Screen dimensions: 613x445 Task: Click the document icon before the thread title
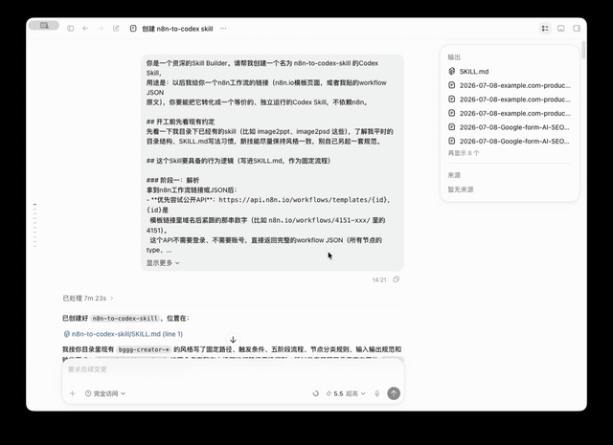pos(133,29)
